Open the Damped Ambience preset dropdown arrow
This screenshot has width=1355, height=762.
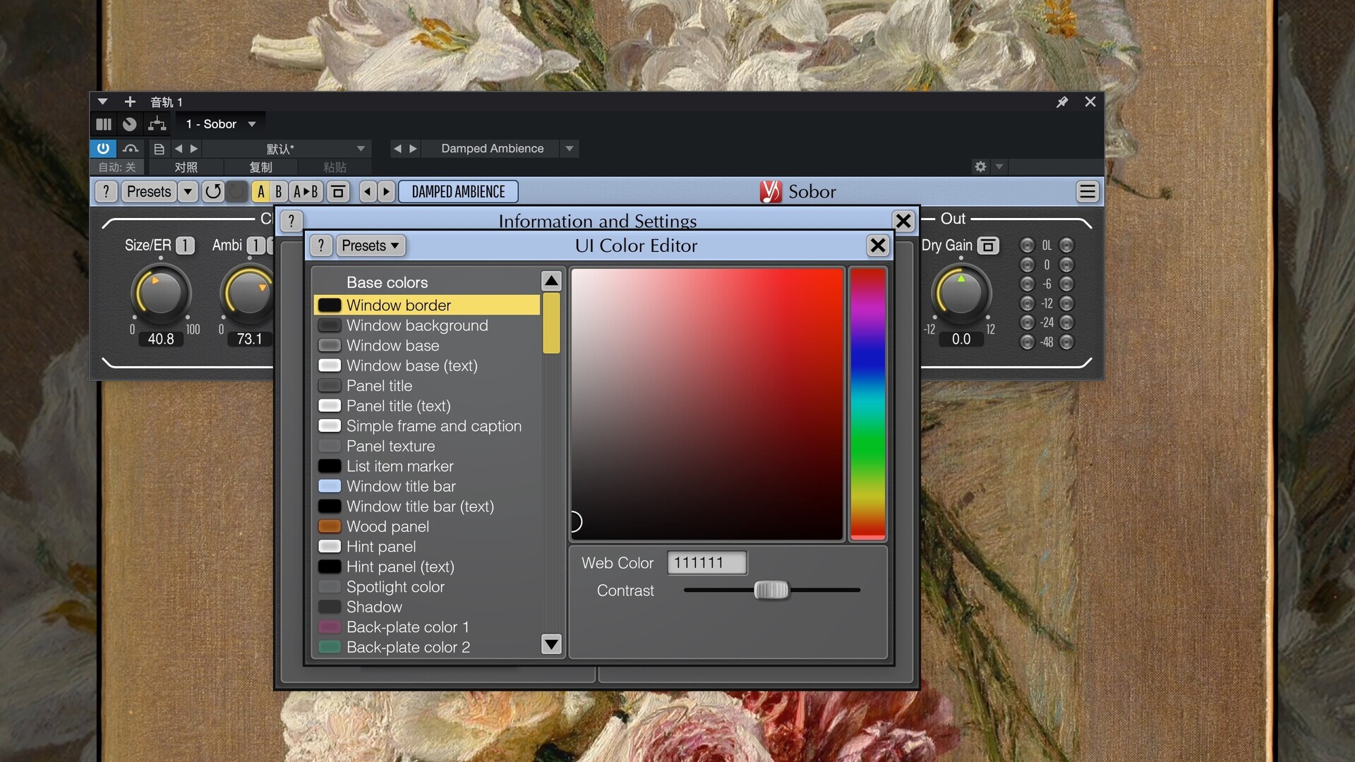pos(569,149)
